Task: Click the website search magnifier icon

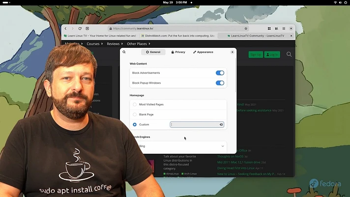Action: (x=289, y=54)
